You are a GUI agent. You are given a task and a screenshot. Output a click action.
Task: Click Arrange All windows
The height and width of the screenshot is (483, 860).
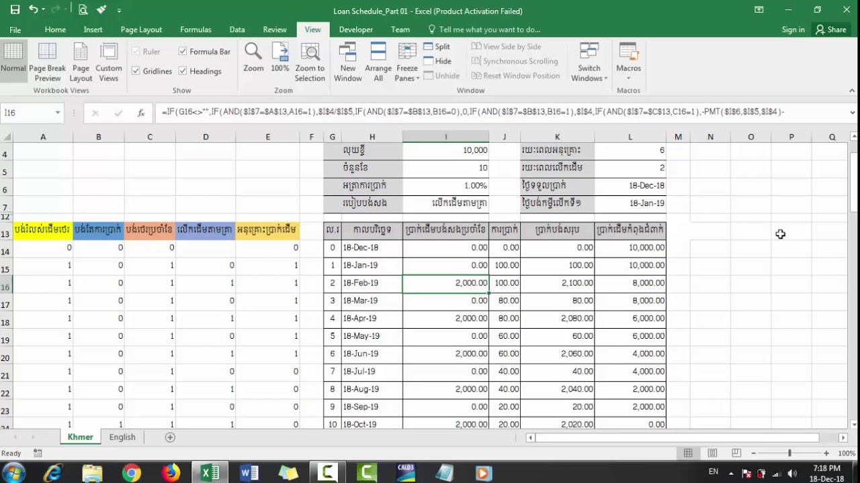[x=378, y=61]
